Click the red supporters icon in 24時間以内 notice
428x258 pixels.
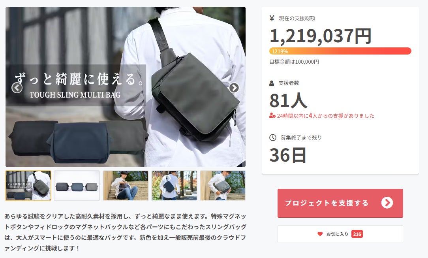pyautogui.click(x=272, y=115)
